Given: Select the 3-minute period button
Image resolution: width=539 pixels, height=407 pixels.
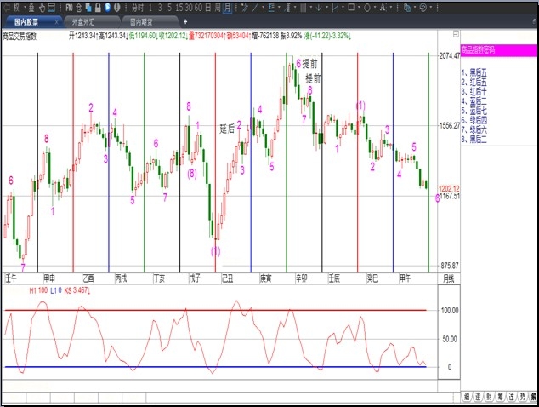Looking at the screenshot, I should [x=160, y=8].
